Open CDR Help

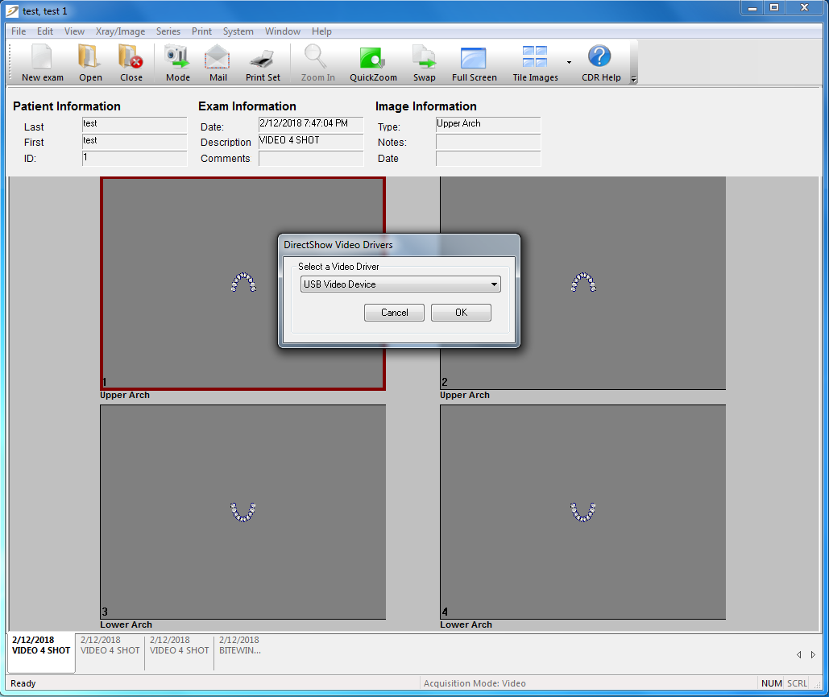(601, 63)
